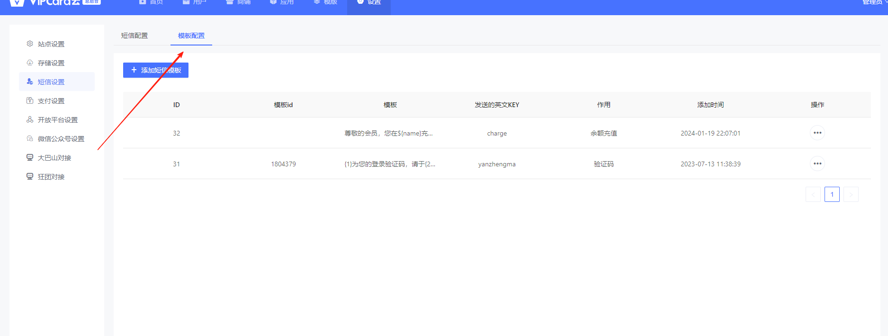The width and height of the screenshot is (888, 336).
Task: Click the 发送的英文KEY column header
Action: coord(497,105)
